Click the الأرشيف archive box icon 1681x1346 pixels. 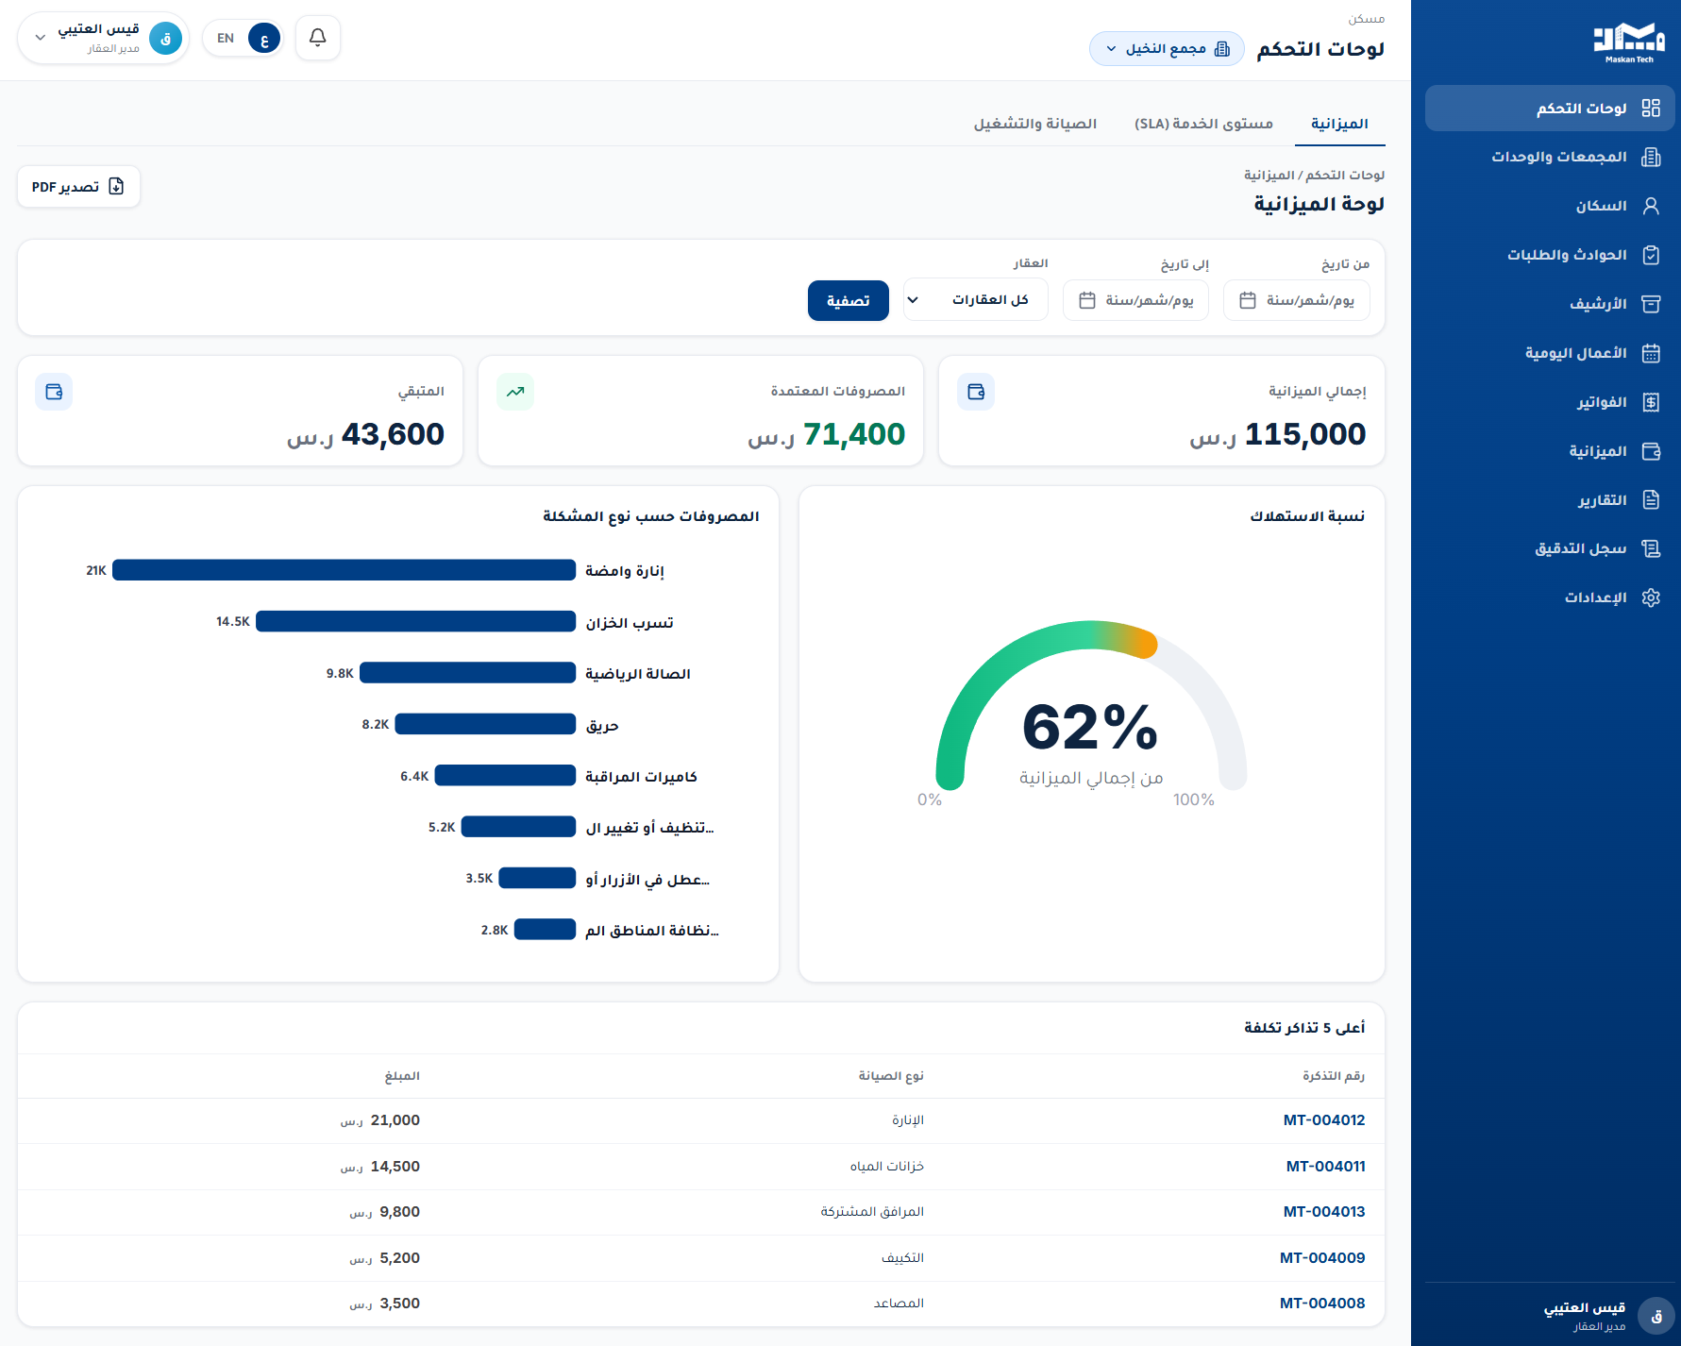coord(1651,304)
